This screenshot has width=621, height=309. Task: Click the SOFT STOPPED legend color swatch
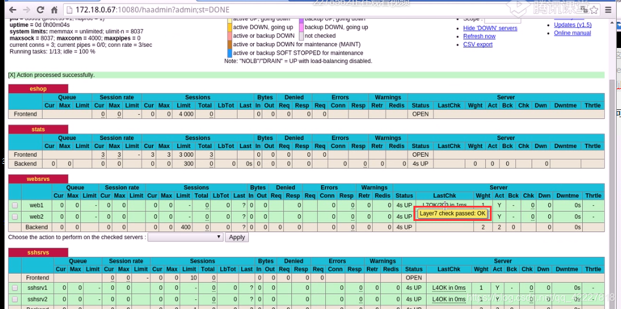point(229,53)
